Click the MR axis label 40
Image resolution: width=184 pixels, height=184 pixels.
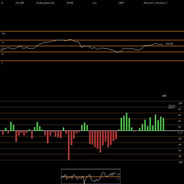tap(180, 121)
